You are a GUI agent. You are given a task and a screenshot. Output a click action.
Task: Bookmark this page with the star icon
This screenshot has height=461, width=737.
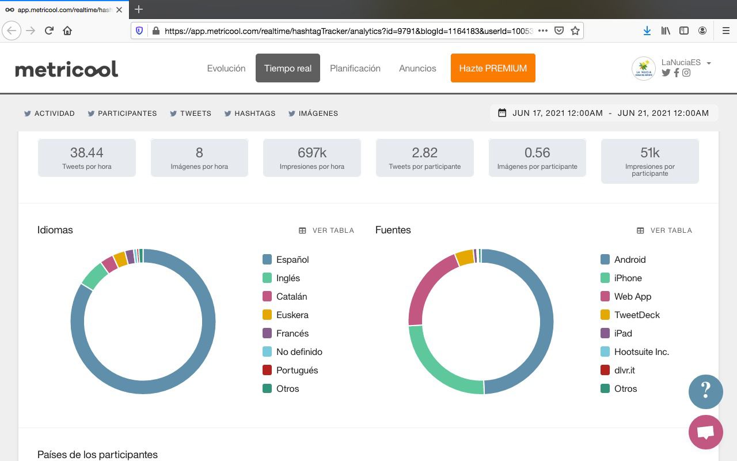[x=575, y=31]
